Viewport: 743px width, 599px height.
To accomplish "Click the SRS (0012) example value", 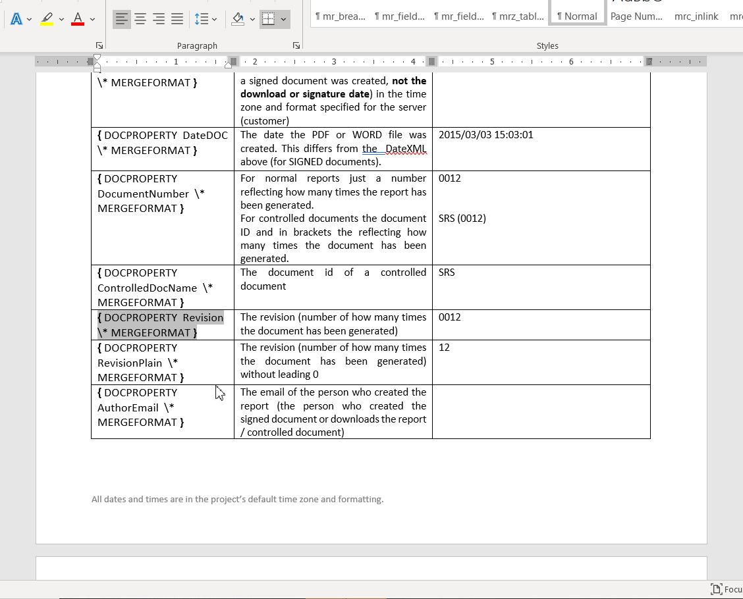I will [x=462, y=219].
